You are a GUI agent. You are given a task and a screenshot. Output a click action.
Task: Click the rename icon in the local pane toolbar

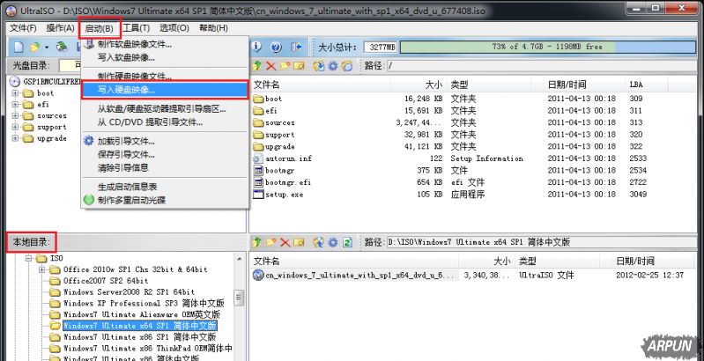(299, 242)
